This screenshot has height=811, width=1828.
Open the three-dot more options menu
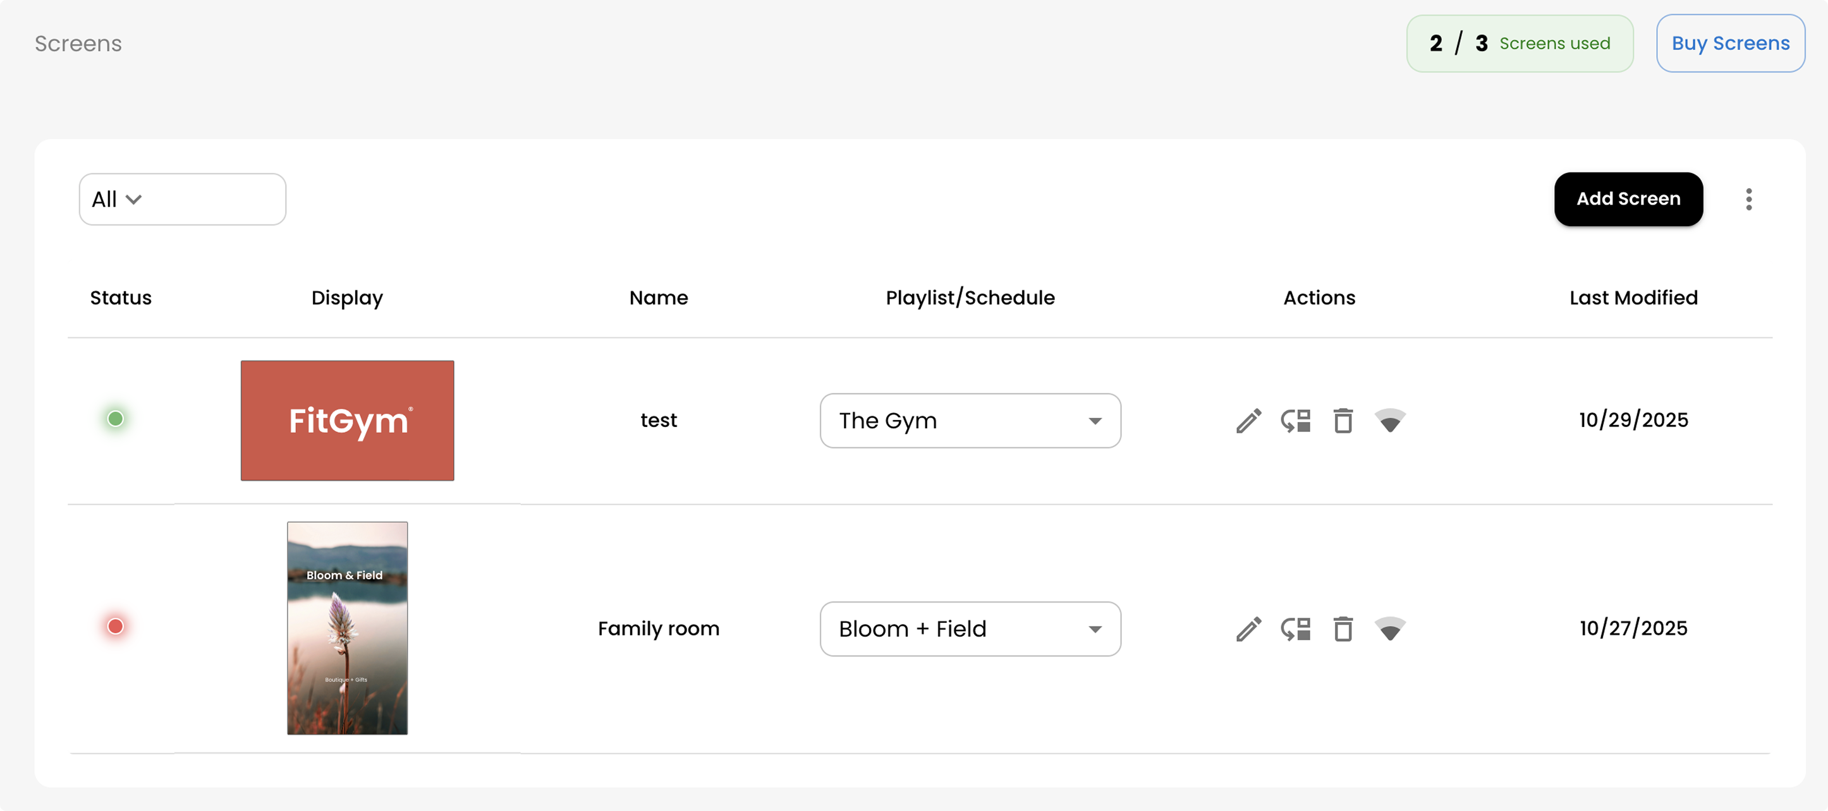[x=1748, y=199]
